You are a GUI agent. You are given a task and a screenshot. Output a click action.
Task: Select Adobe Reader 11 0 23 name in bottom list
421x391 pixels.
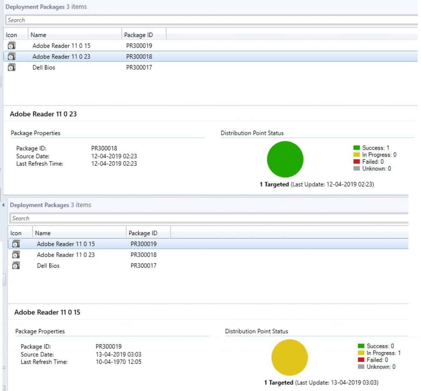point(66,254)
